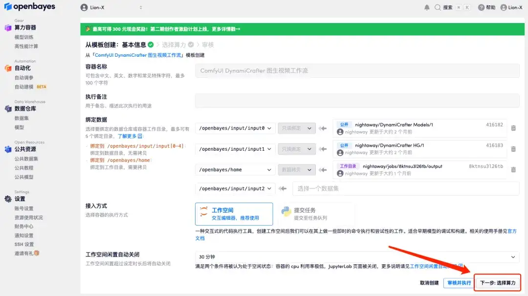The height and width of the screenshot is (296, 528).
Task: Open the 工作空间闲置自动关闭 explanation link
Action: [x=437, y=266]
